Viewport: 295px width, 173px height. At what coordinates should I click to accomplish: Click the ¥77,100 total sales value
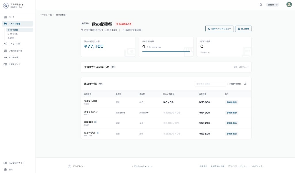[94, 46]
